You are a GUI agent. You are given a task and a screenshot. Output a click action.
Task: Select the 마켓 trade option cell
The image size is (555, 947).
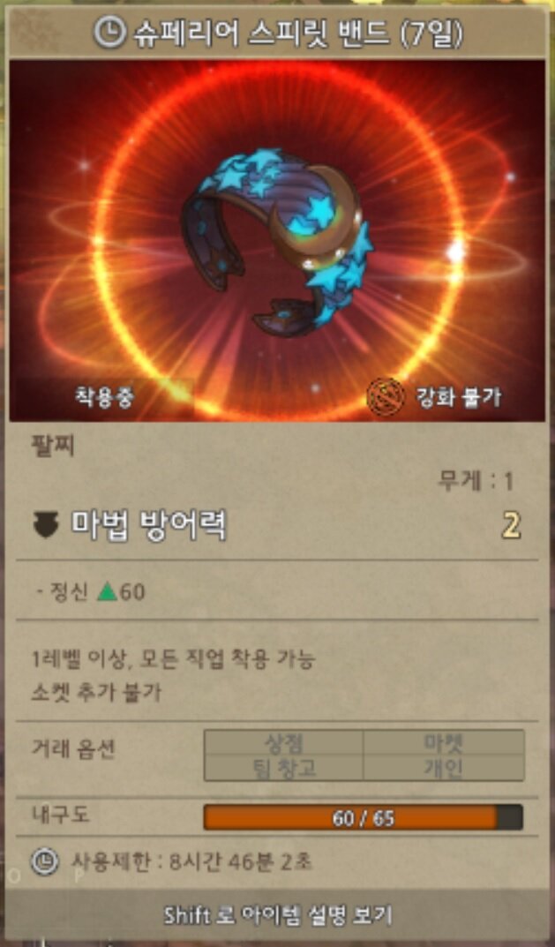[x=444, y=743]
